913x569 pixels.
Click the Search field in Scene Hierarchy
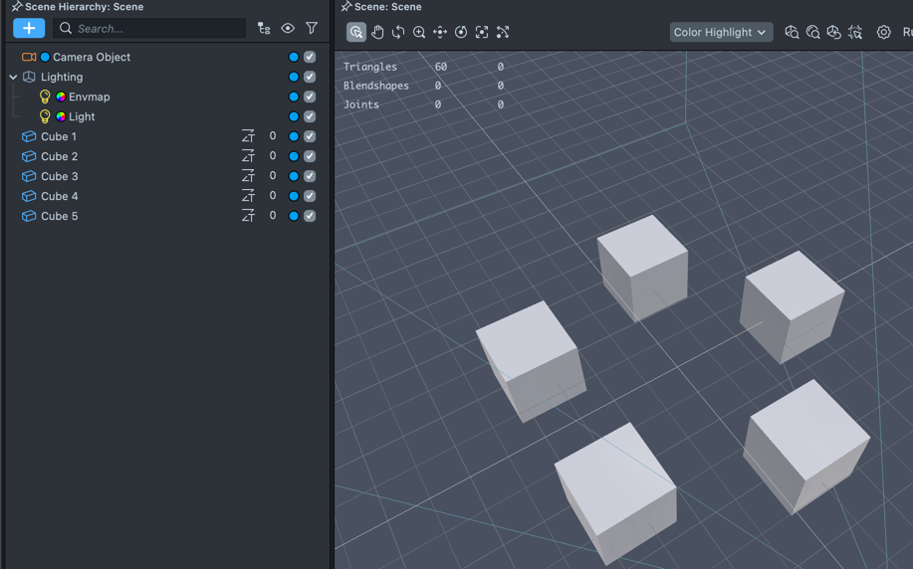click(149, 29)
